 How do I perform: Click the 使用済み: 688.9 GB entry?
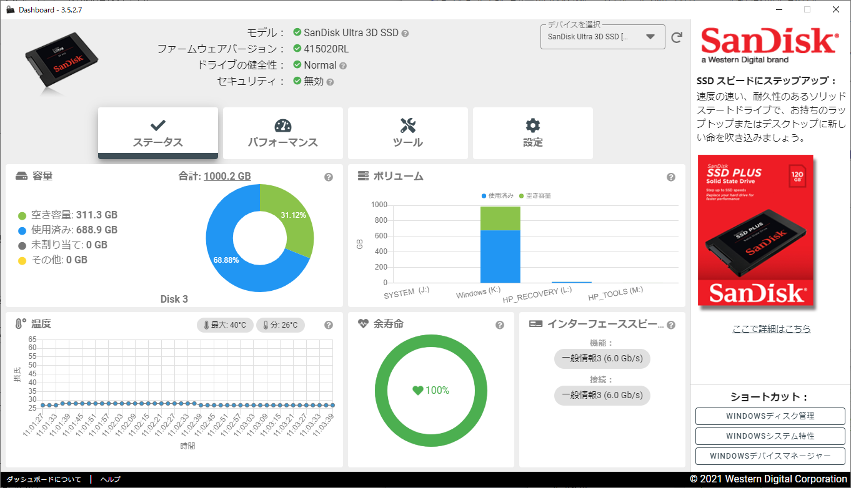(x=67, y=230)
